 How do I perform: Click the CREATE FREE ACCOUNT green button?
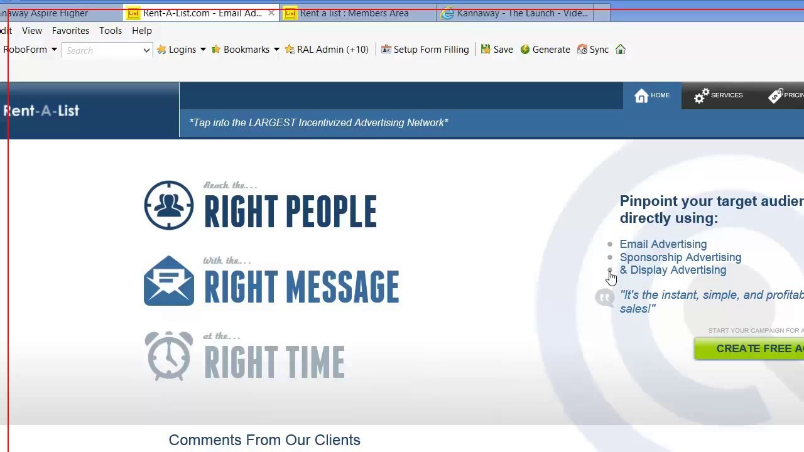coord(749,348)
